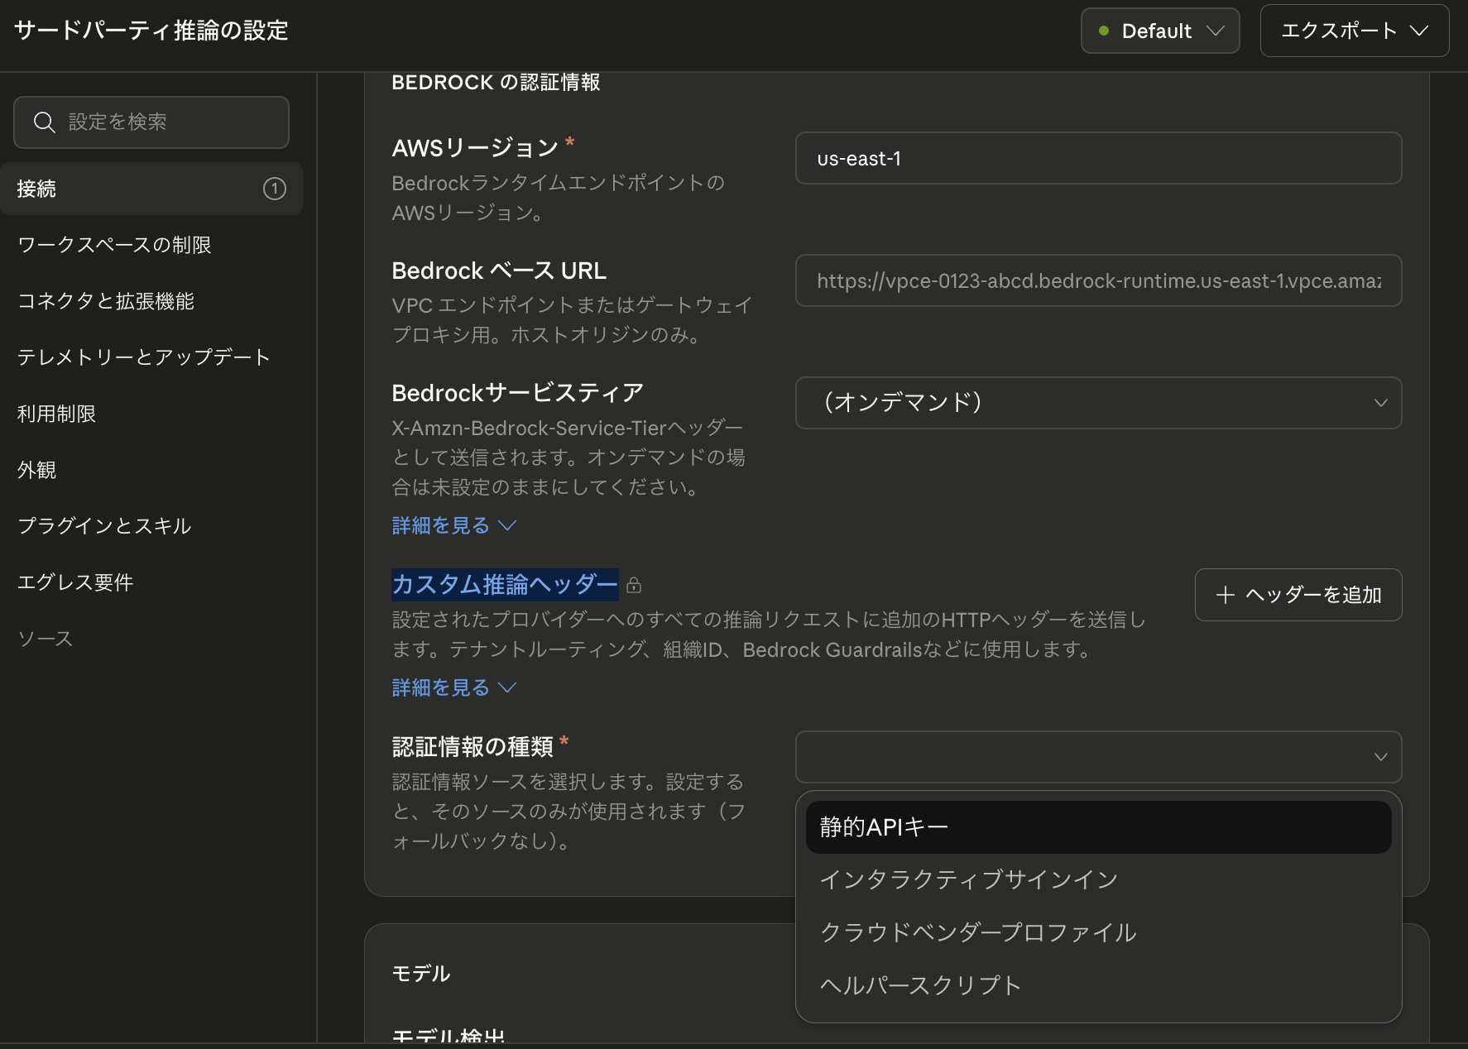Focus the 設定を検索 search field
Viewport: 1468px width, 1049px height.
coord(151,122)
